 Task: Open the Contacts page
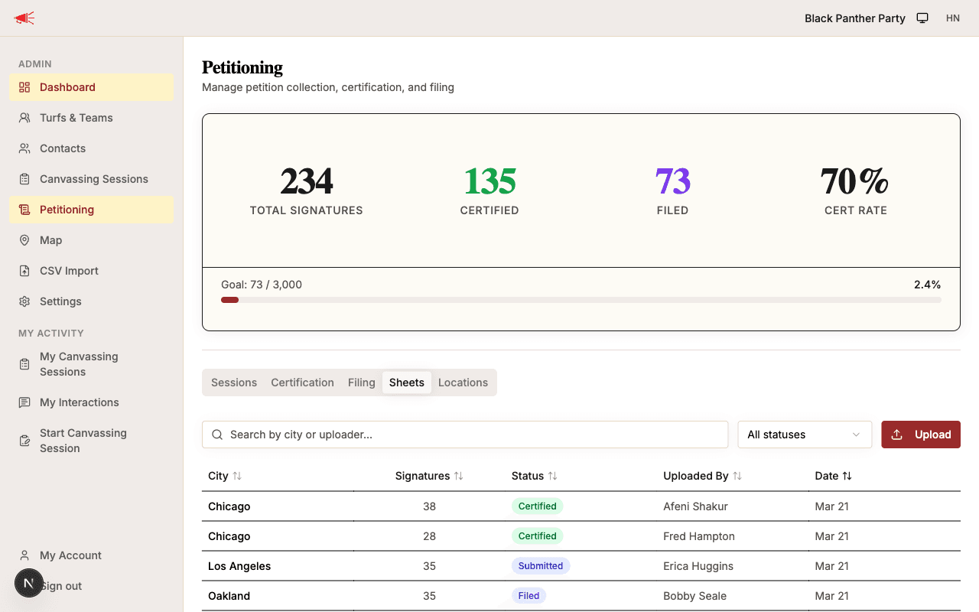click(92, 148)
